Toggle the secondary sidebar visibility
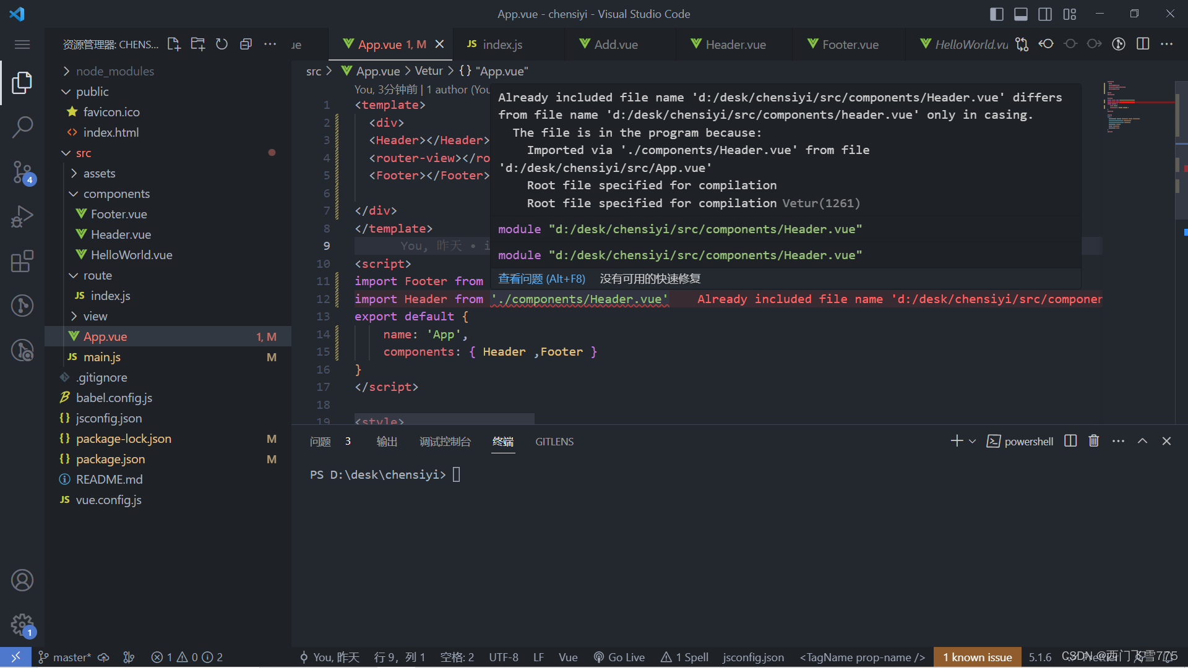Image resolution: width=1188 pixels, height=668 pixels. pyautogui.click(x=1045, y=14)
